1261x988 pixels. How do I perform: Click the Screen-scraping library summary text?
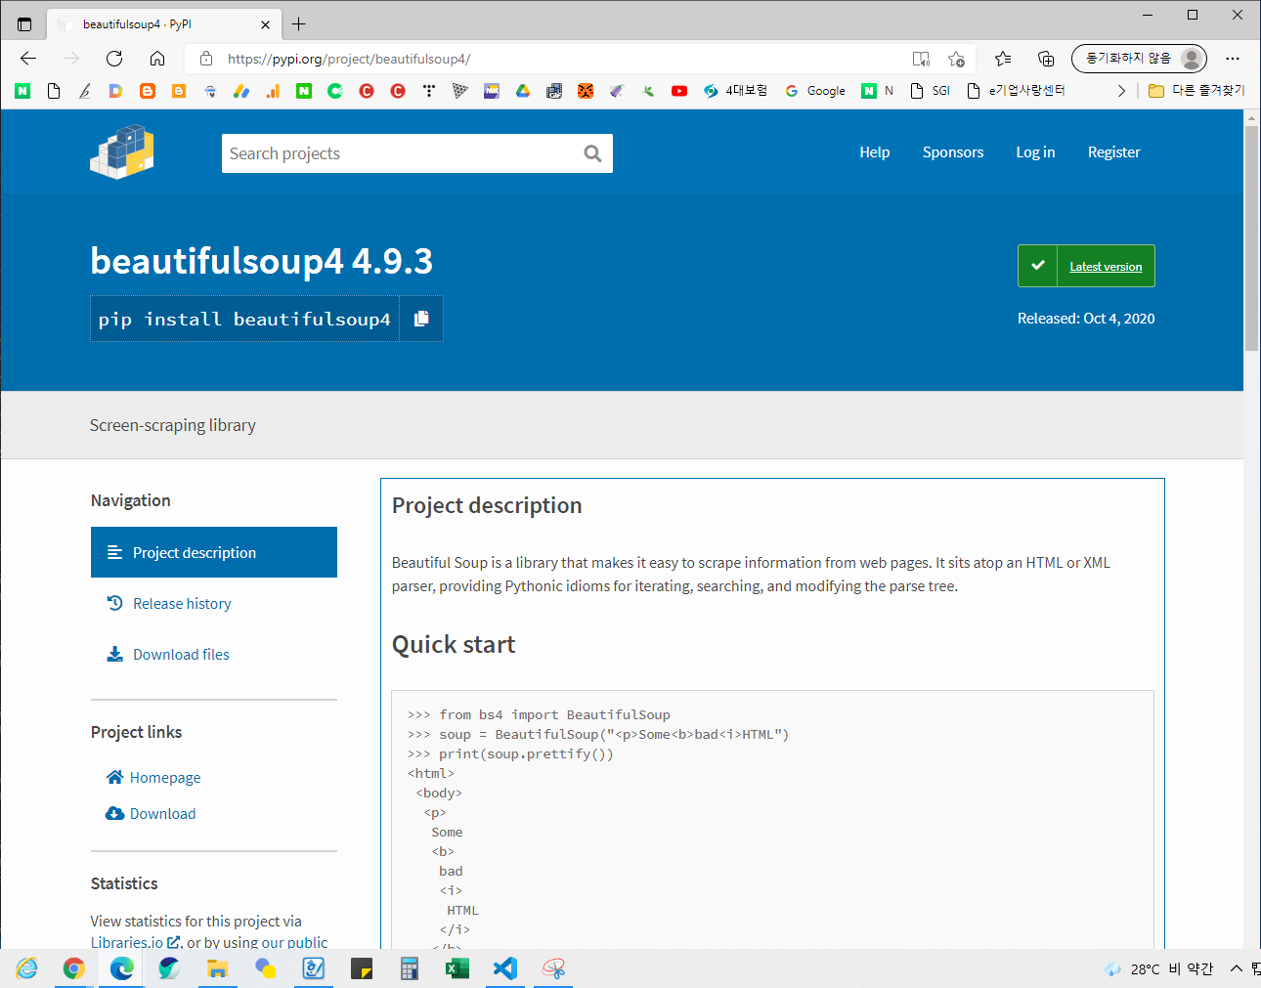173,425
